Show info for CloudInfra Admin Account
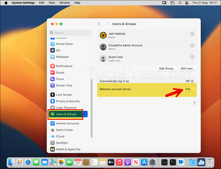Viewport: 221px width, 169px height. (x=192, y=45)
